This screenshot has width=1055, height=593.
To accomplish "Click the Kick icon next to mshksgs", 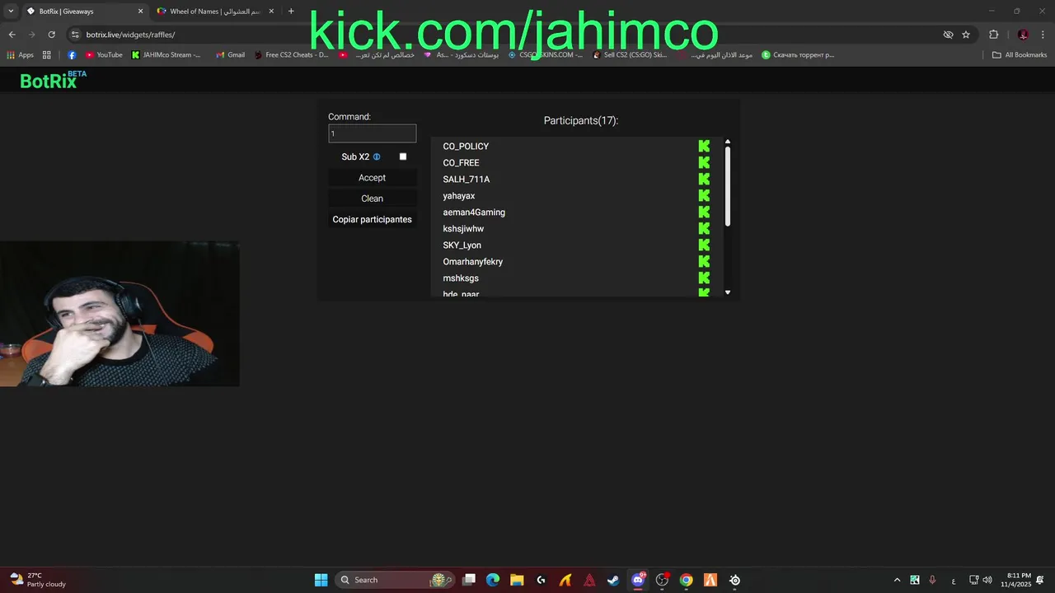I will point(704,278).
